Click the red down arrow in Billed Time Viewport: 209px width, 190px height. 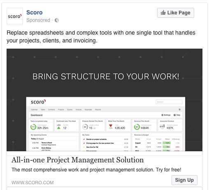[x=111, y=125]
